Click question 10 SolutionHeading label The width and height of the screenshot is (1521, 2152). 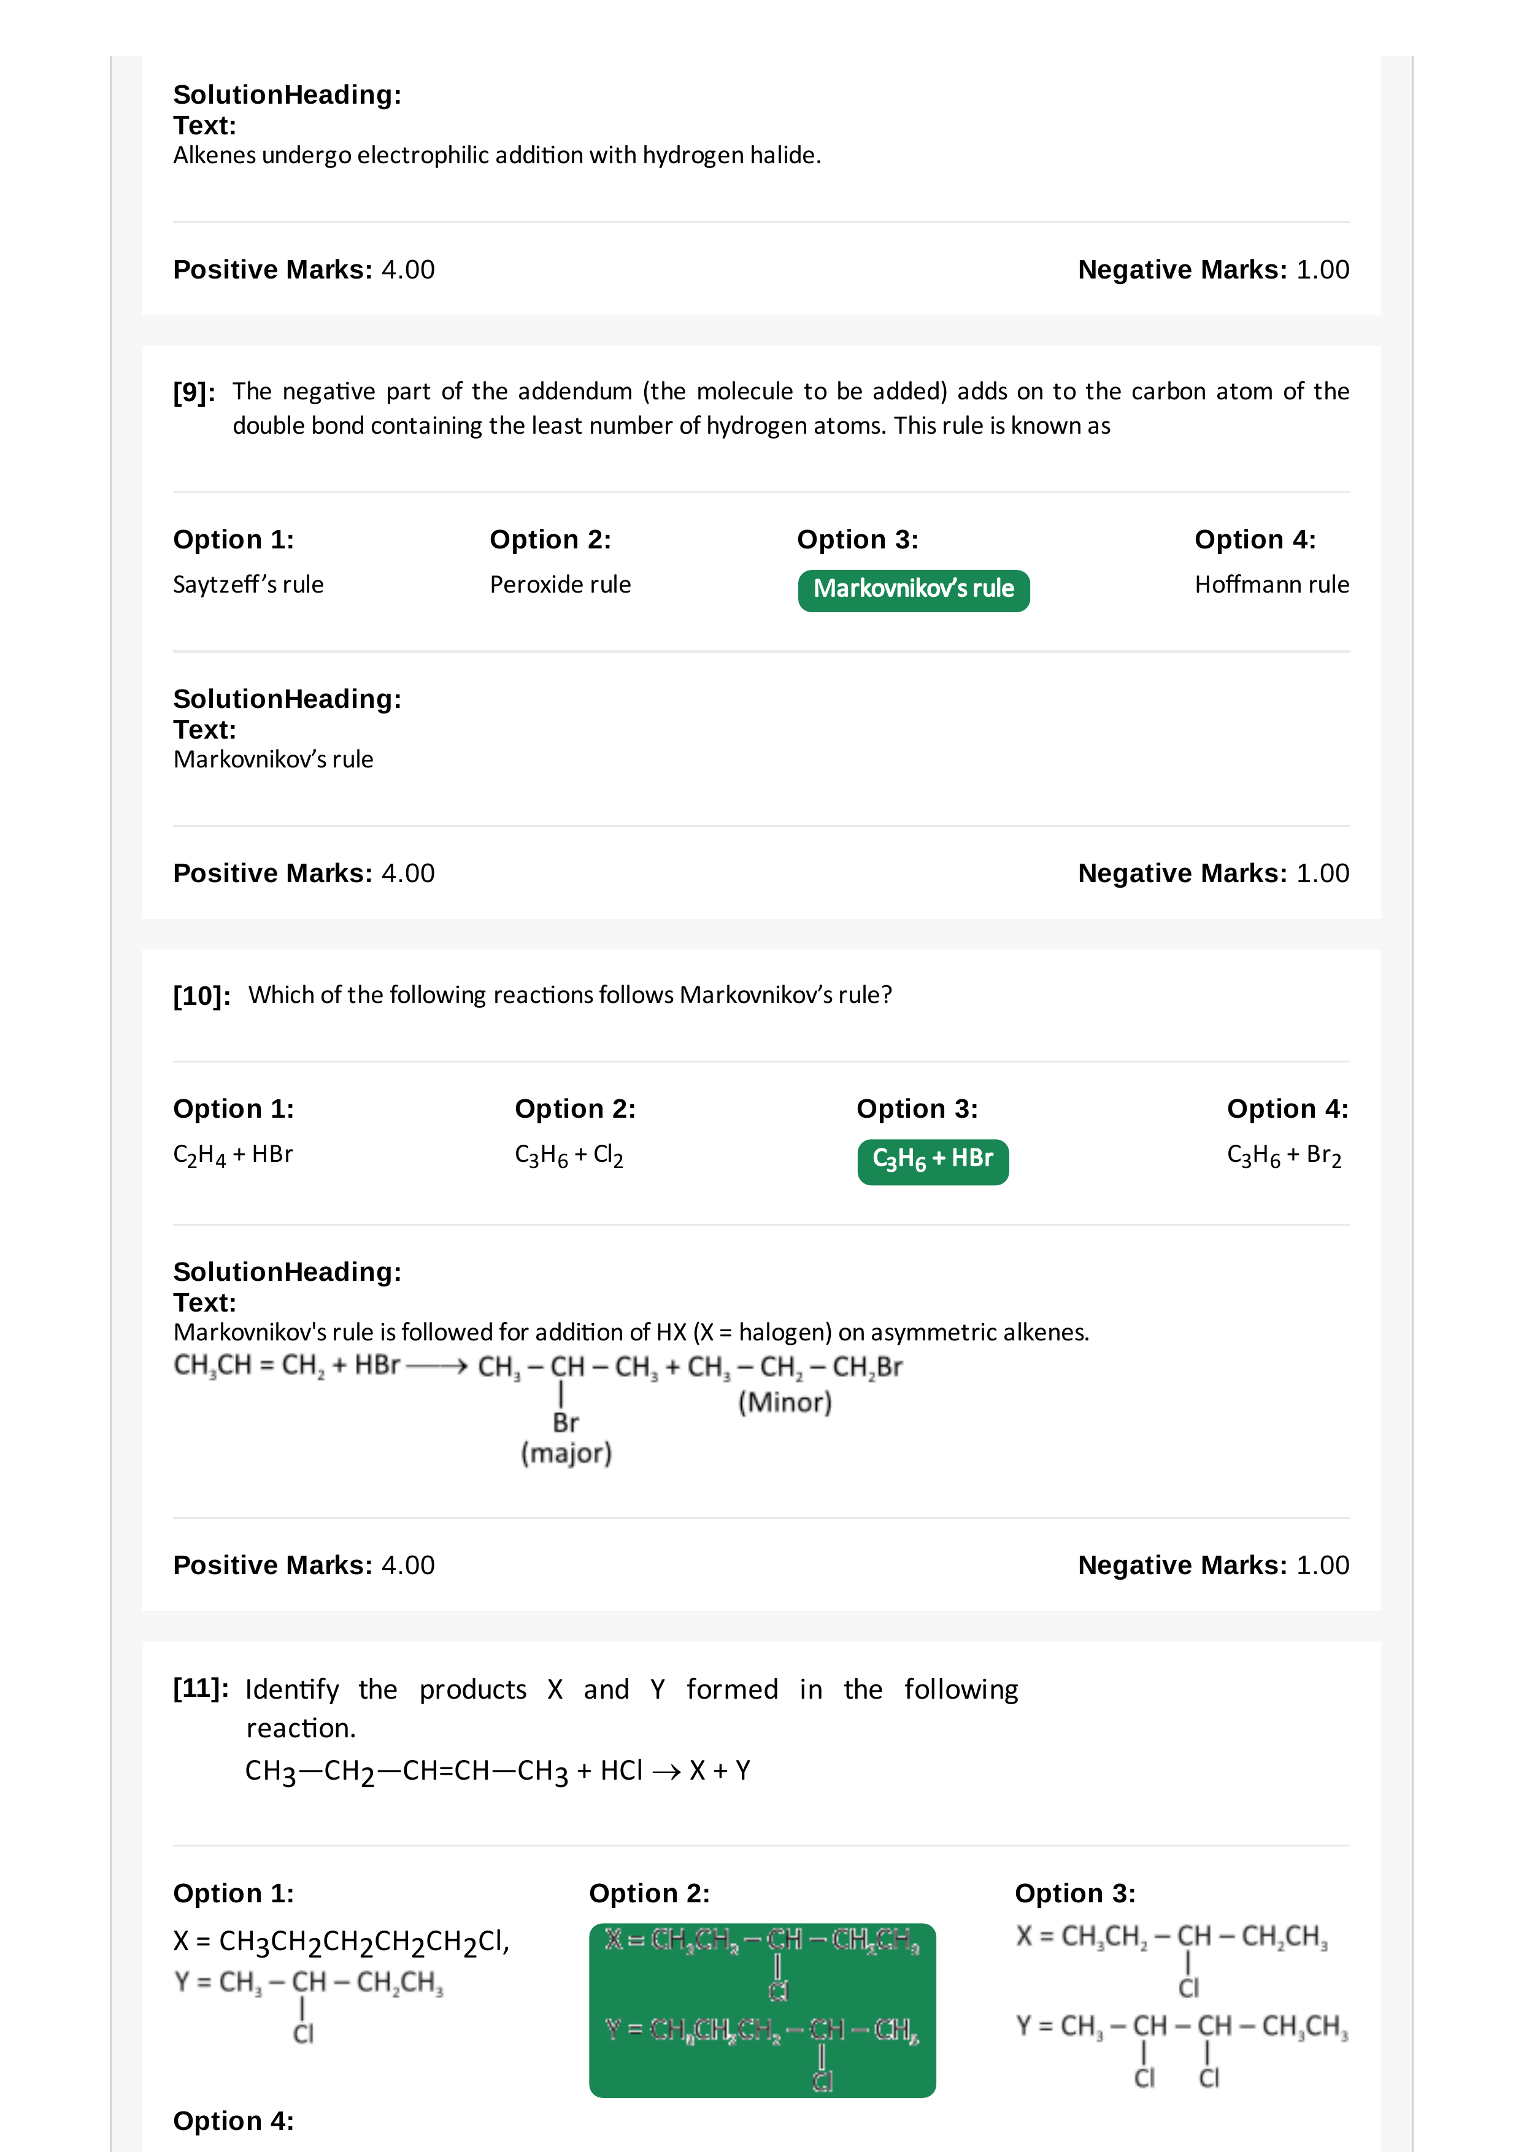point(287,1272)
